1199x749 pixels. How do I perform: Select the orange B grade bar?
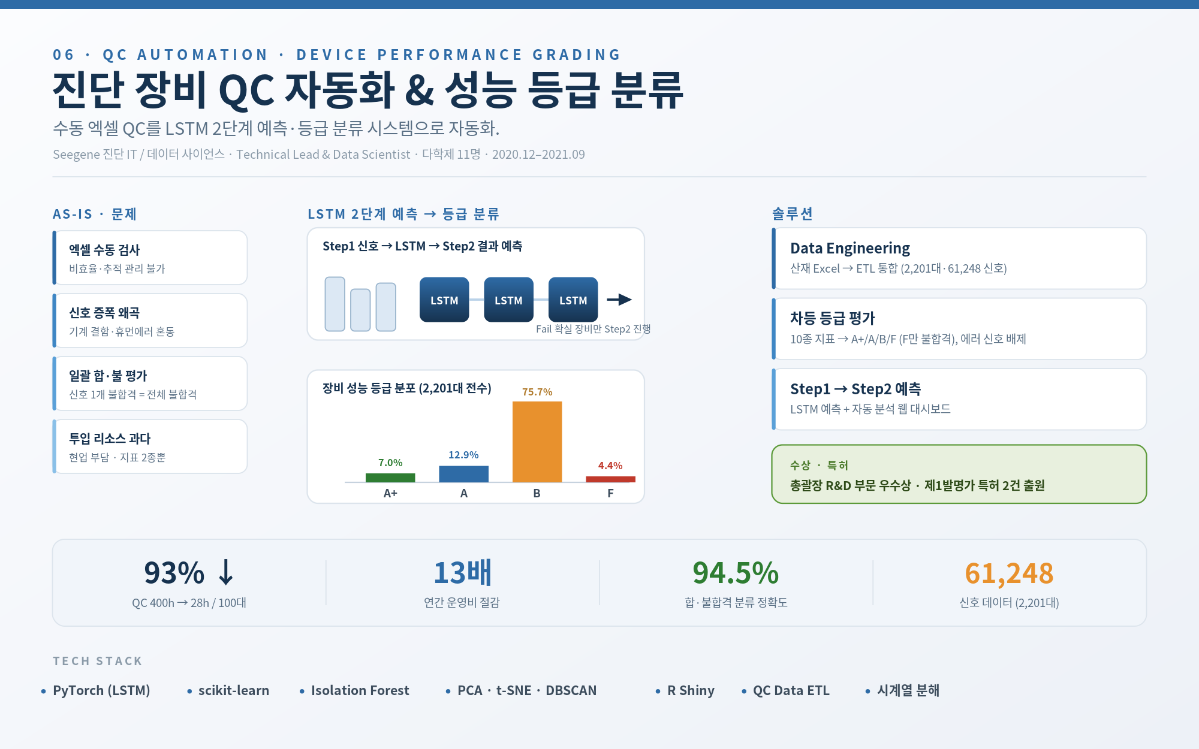[x=537, y=442]
